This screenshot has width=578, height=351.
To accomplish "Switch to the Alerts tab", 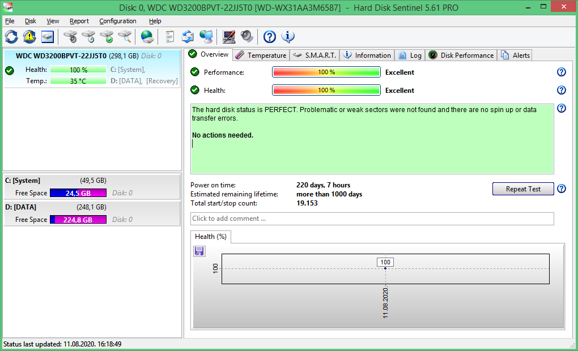I will click(515, 55).
